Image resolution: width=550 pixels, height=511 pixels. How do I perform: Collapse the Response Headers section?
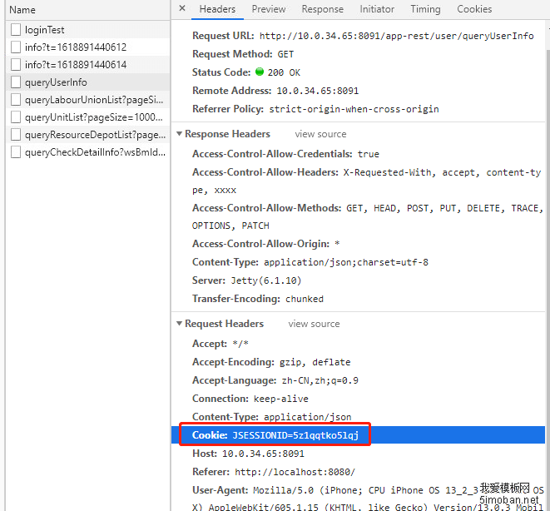point(179,134)
